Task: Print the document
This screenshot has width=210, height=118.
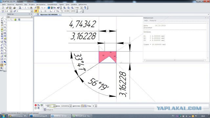Action: (x=14, y=8)
